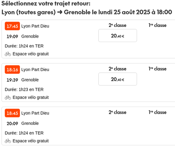
Task: Click 2e classe label on 17:45 train
Action: 118,25
